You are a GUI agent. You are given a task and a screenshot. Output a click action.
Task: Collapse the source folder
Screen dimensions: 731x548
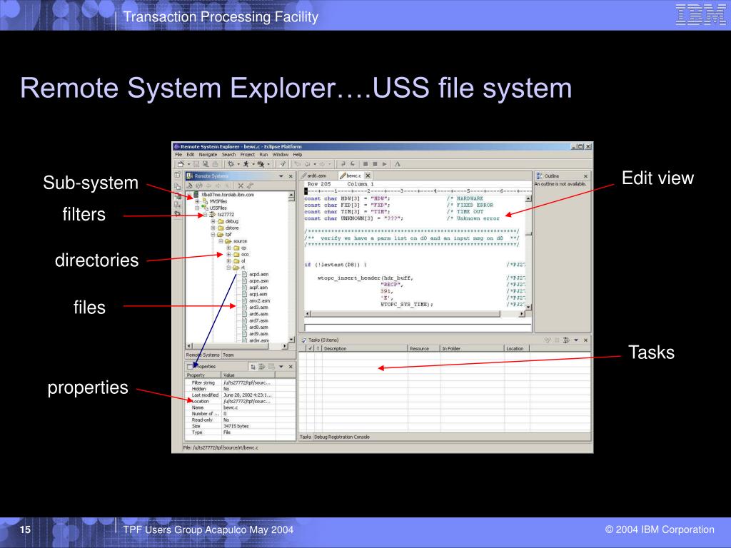point(221,241)
